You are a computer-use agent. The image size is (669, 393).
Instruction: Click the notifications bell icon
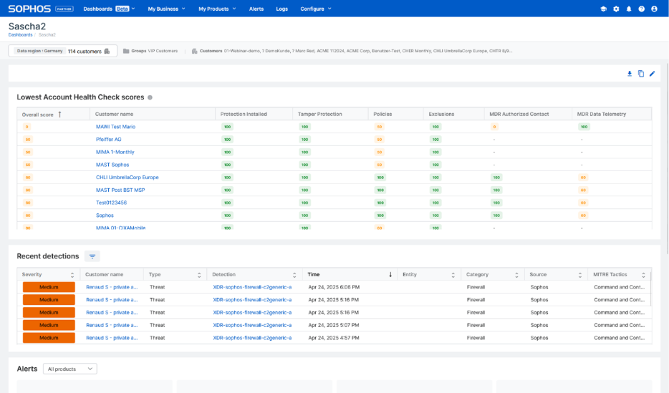coord(629,9)
